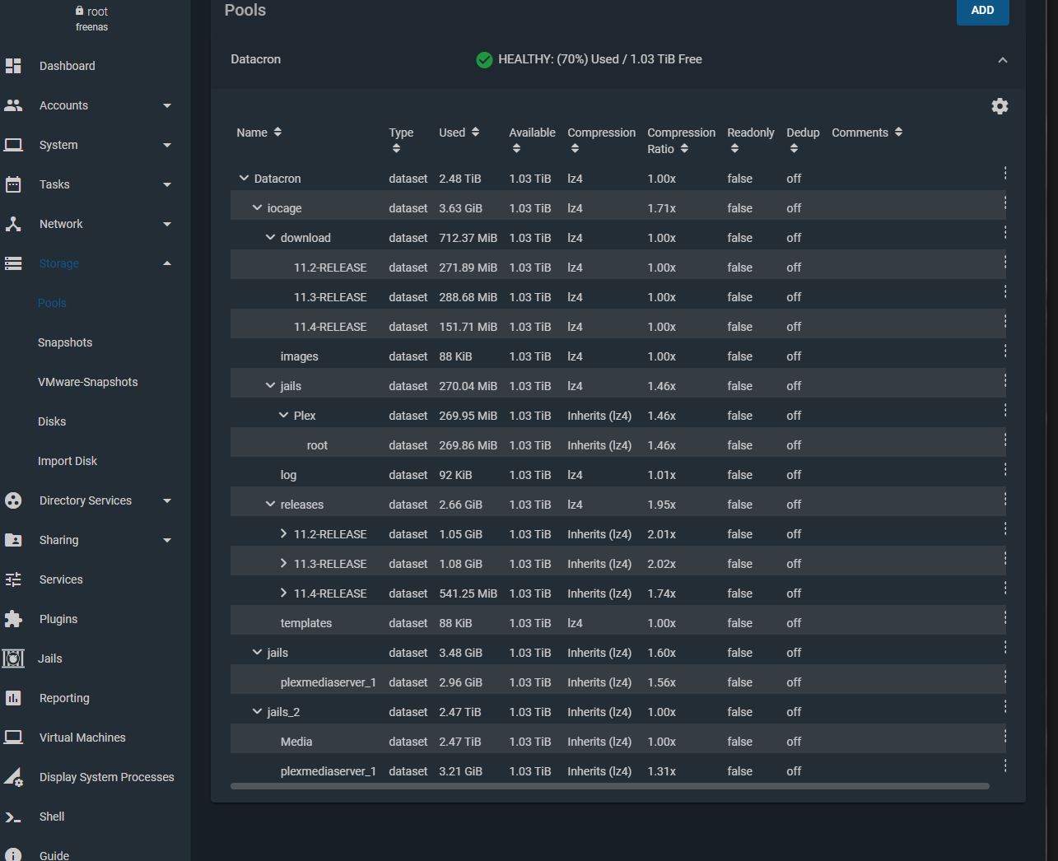Click the 1.95x compression ratio value
The height and width of the screenshot is (861, 1058).
pos(661,505)
